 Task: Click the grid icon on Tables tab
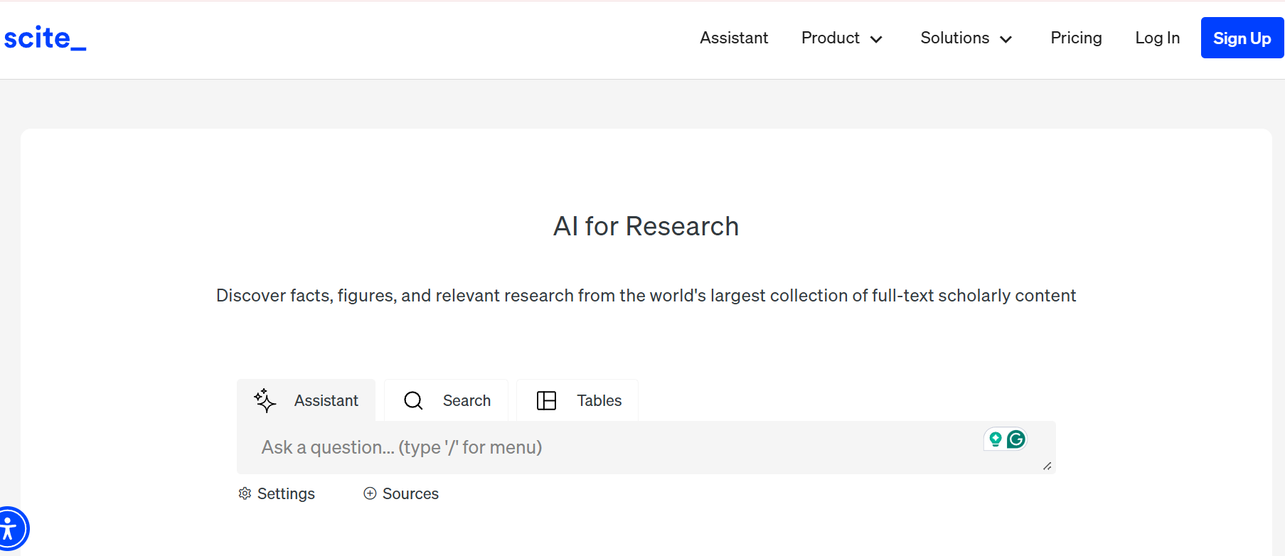[546, 400]
